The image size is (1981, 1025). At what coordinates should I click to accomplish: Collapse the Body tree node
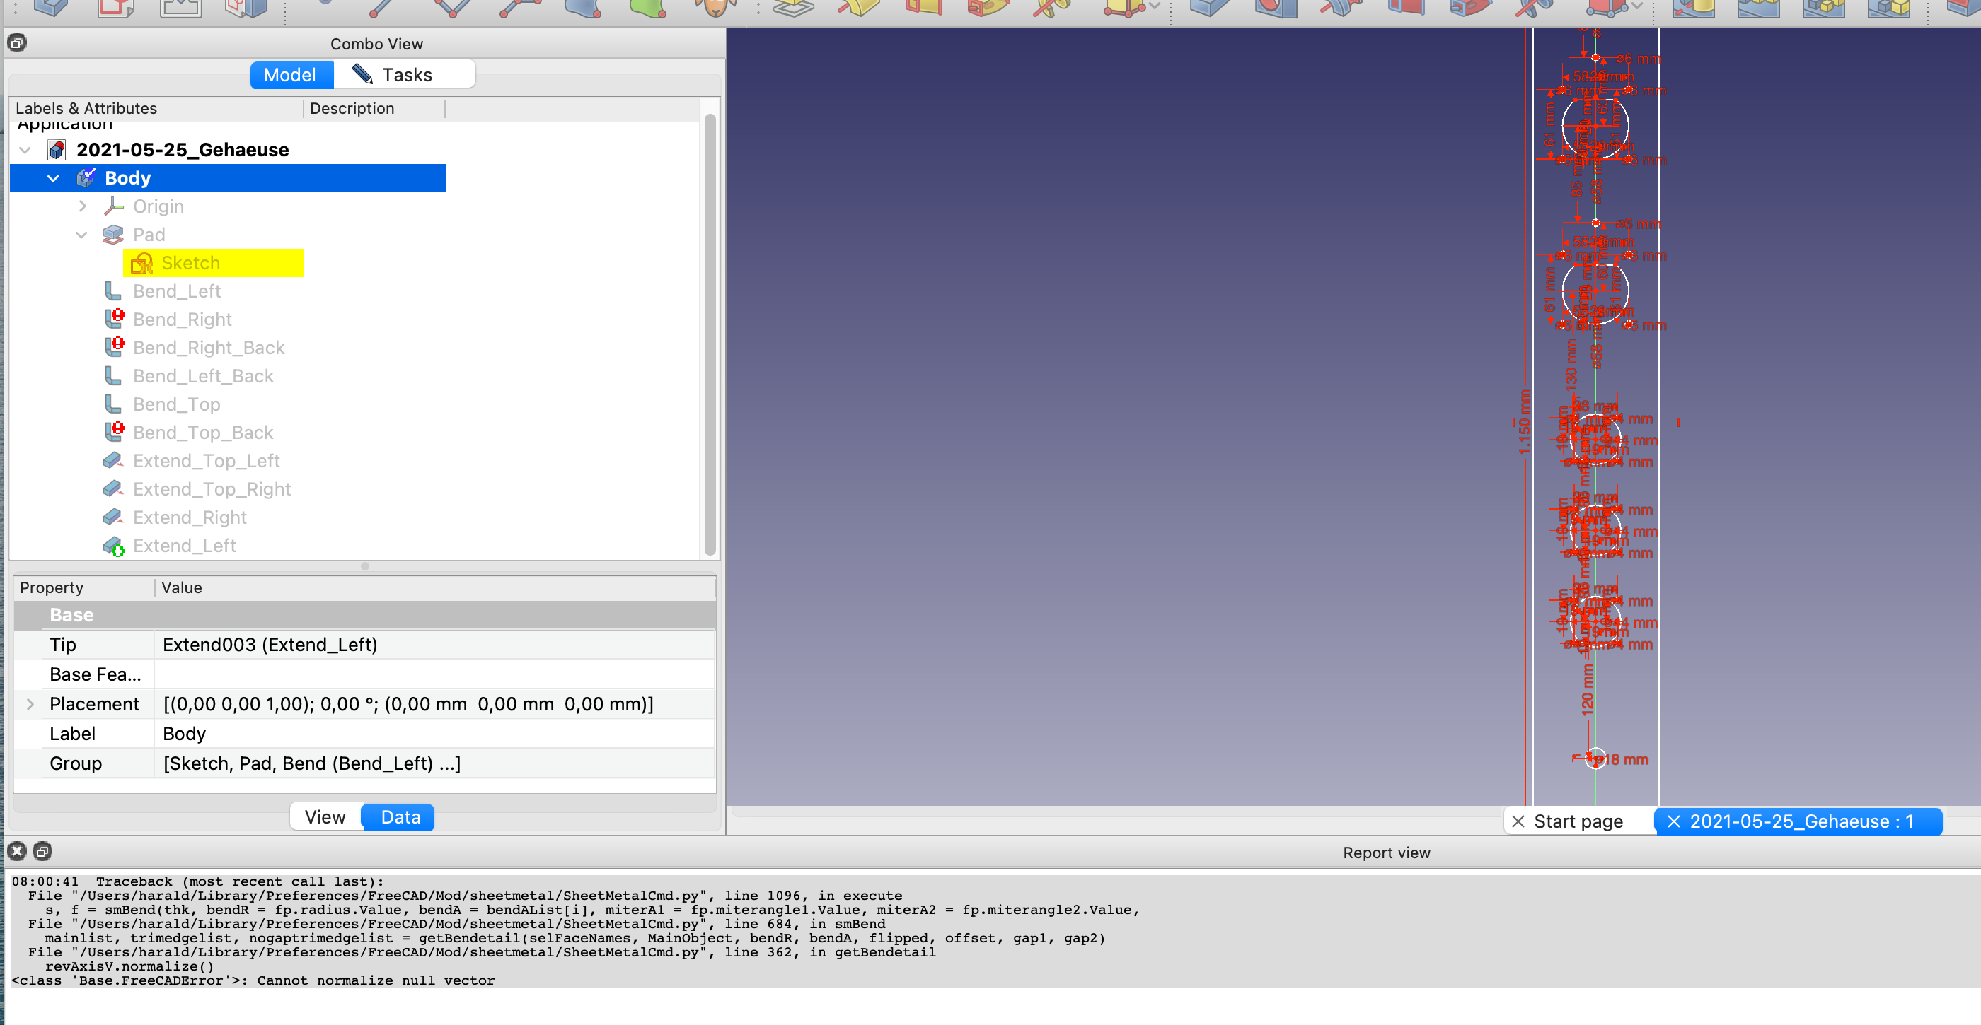tap(52, 177)
